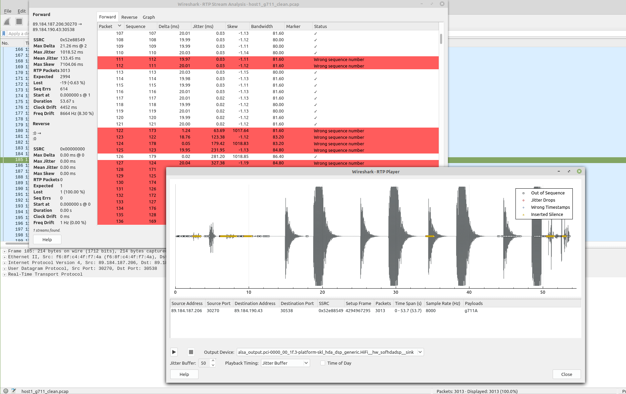Click the capture file properties pencil icon

pyautogui.click(x=14, y=391)
